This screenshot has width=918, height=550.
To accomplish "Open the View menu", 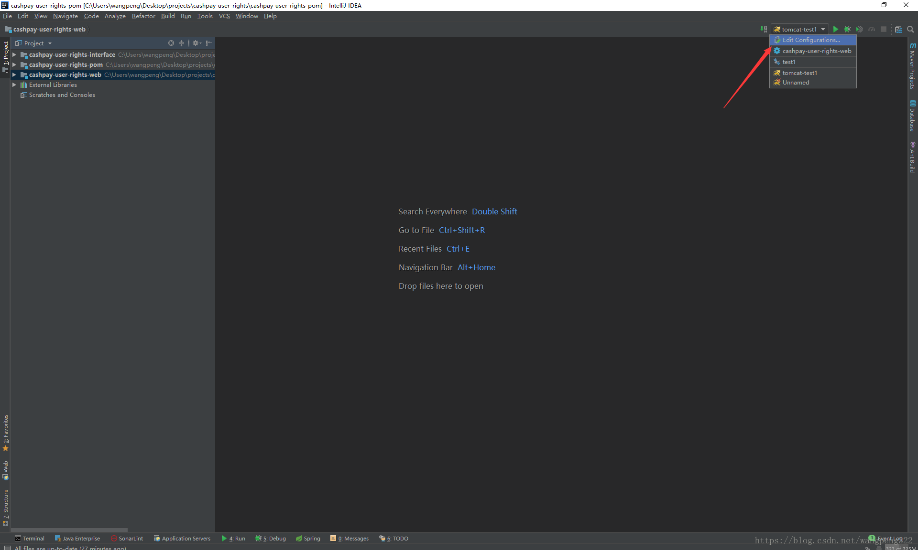I will point(41,16).
